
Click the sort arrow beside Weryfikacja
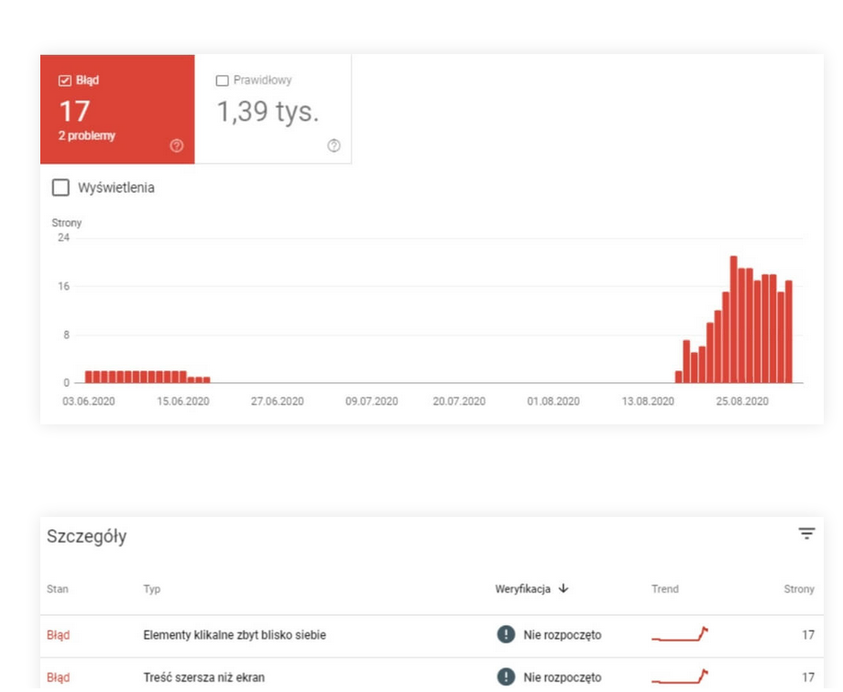[563, 589]
